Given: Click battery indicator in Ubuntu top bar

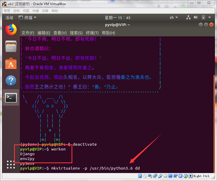Looking at the screenshot, I should (x=203, y=18).
